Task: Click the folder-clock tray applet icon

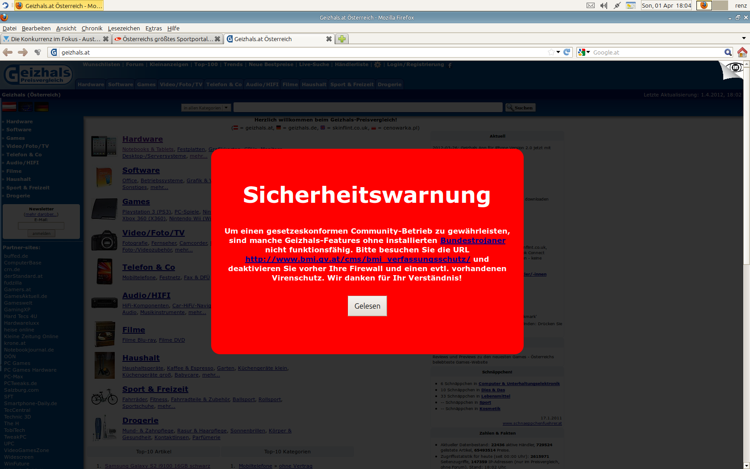Action: click(x=631, y=5)
